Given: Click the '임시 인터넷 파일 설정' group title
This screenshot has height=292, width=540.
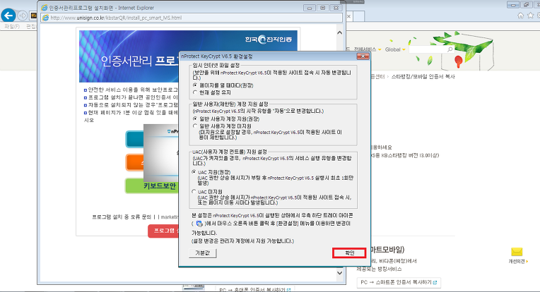Looking at the screenshot, I should [216, 66].
